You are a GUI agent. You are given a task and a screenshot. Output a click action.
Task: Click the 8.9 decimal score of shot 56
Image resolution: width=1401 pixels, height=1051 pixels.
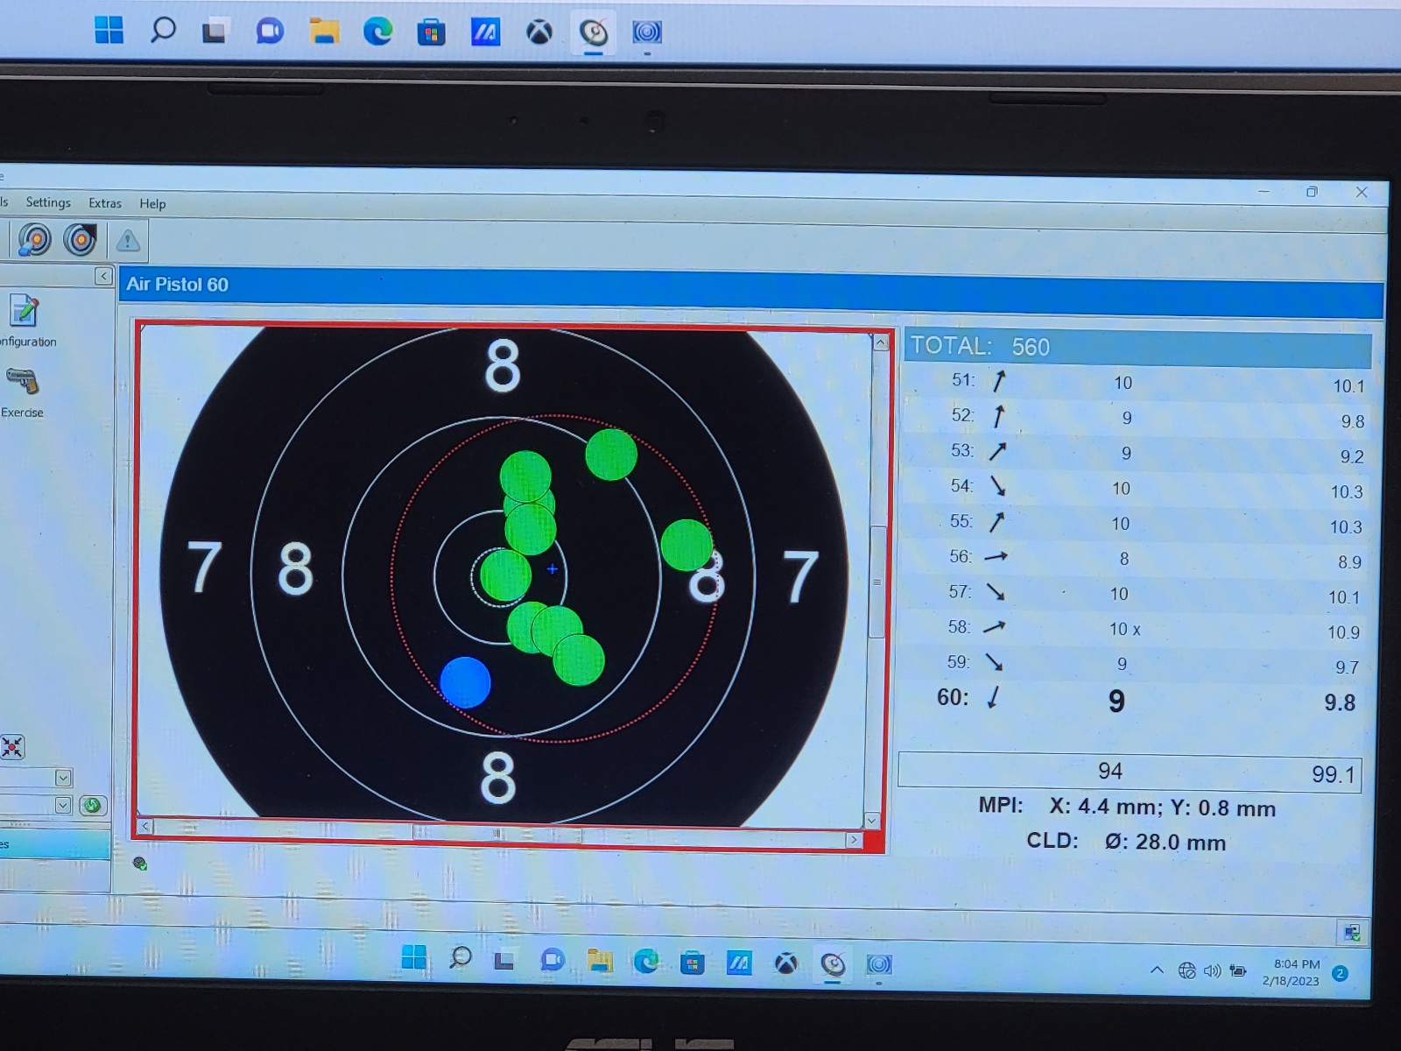(x=1349, y=562)
